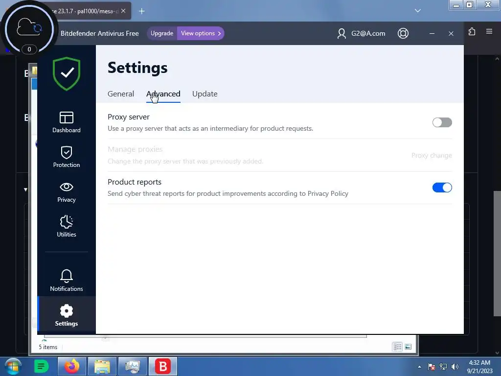Open the support lifebuoy icon
The width and height of the screenshot is (501, 376).
(x=403, y=33)
